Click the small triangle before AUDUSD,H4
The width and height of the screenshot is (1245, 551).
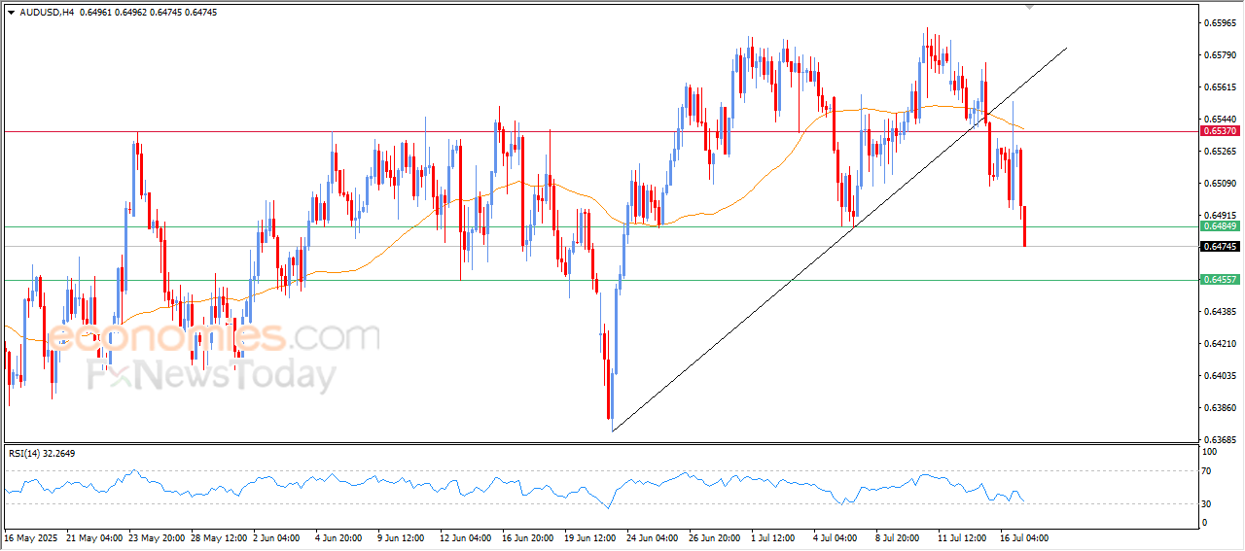click(11, 13)
